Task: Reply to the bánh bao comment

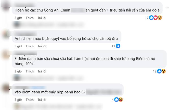Action: pyautogui.click(x=42, y=100)
